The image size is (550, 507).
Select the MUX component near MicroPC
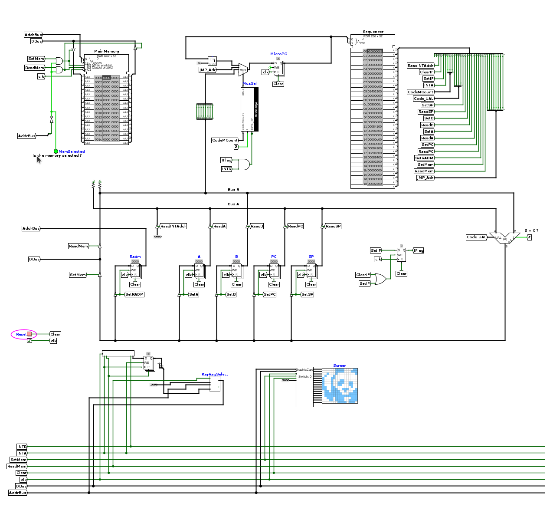click(243, 69)
